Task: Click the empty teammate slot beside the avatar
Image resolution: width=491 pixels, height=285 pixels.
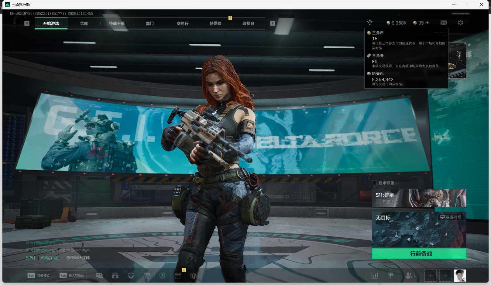Action: point(445,276)
